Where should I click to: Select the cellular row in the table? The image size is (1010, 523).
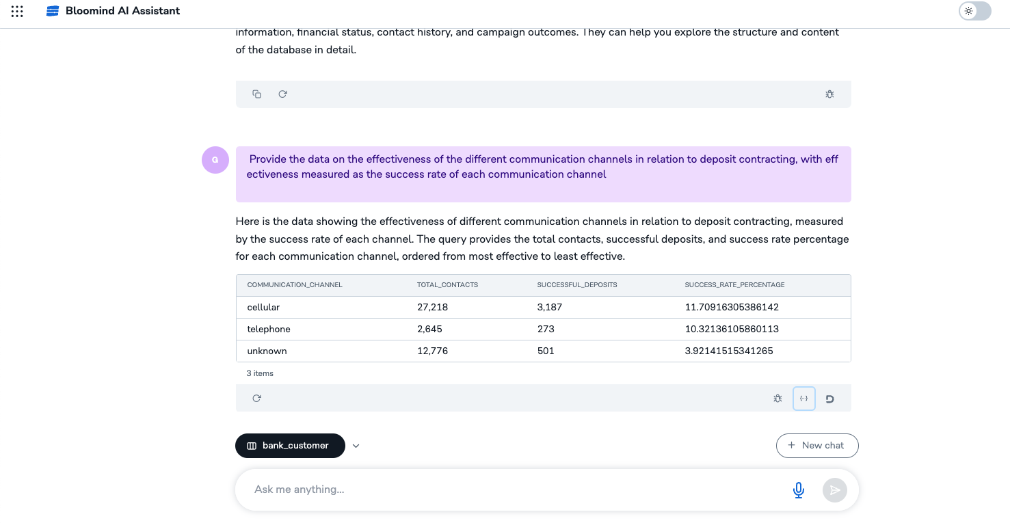pyautogui.click(x=479, y=307)
